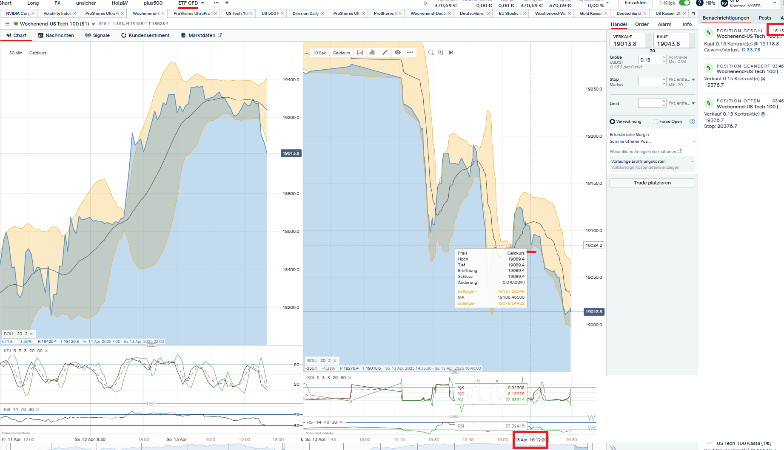Open the Kundensentiment tab
Screen dimensions: 784x450
145,35
